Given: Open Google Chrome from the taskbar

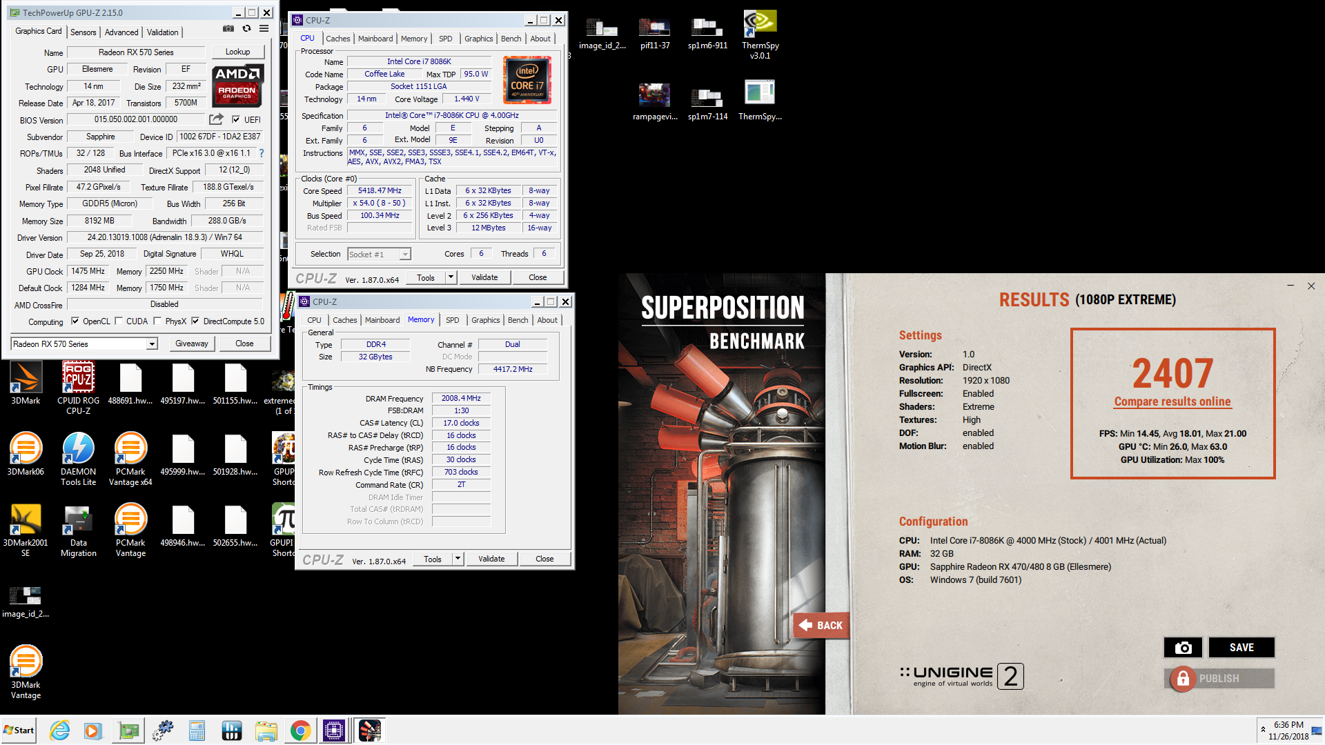Looking at the screenshot, I should coord(300,731).
